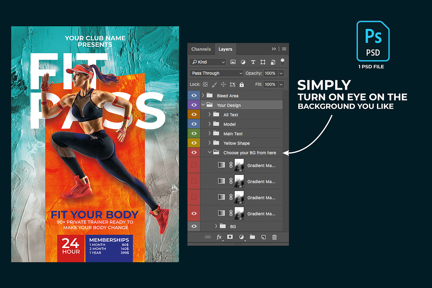Collapse Choose your BG from here group
432x288 pixels.
210,153
